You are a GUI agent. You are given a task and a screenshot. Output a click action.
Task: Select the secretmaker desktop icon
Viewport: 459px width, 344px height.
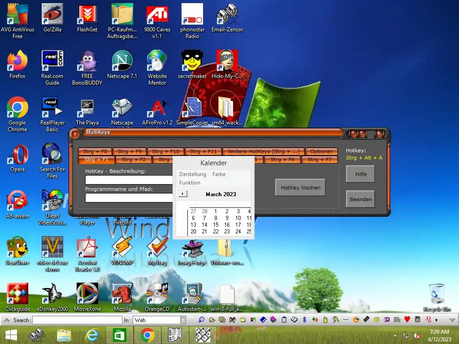pyautogui.click(x=192, y=64)
